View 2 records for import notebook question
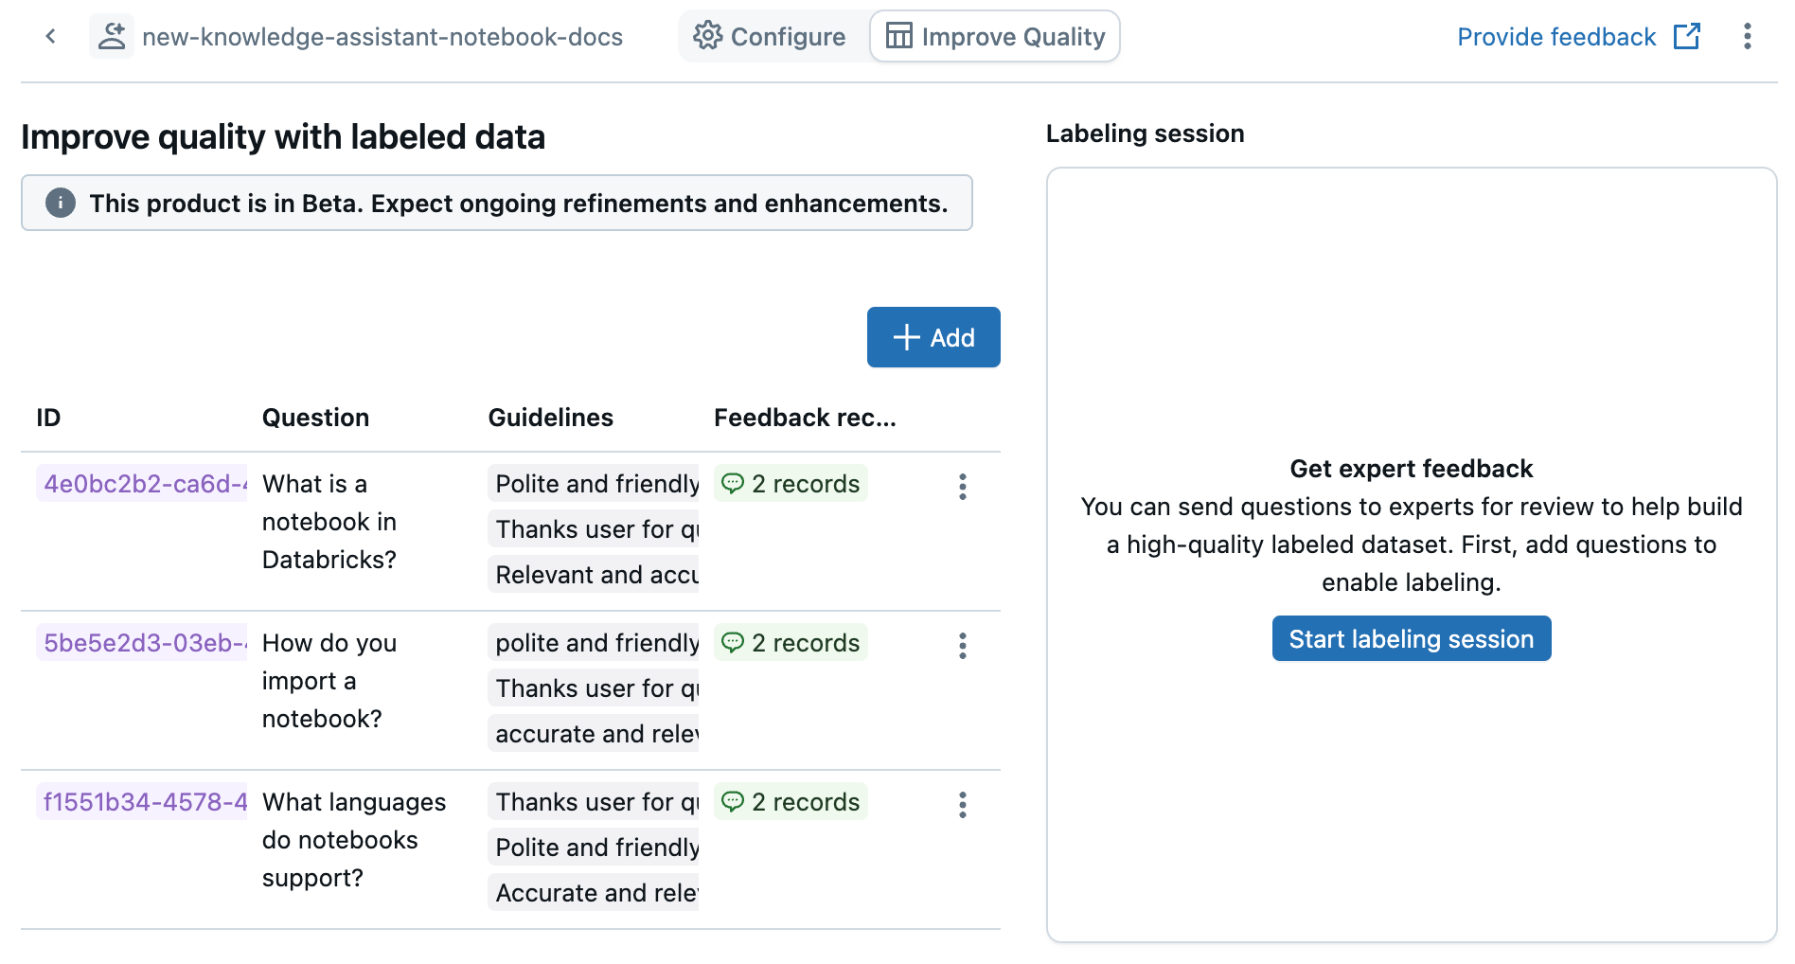Screen dimensions: 1795x964 791,643
